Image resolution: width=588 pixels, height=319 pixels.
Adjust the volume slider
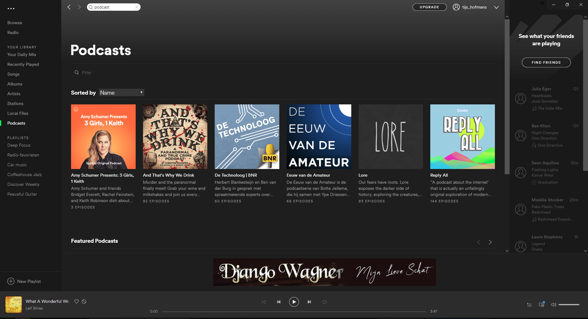569,305
